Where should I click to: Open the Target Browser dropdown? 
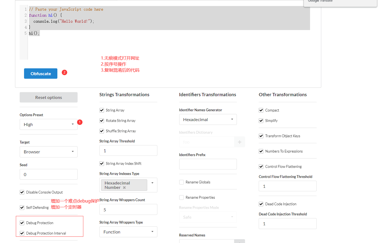coord(49,152)
